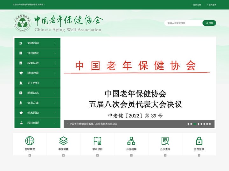Click the newspaper icon beside 新闻动态
The width and height of the screenshot is (229, 171).
pos(21,93)
